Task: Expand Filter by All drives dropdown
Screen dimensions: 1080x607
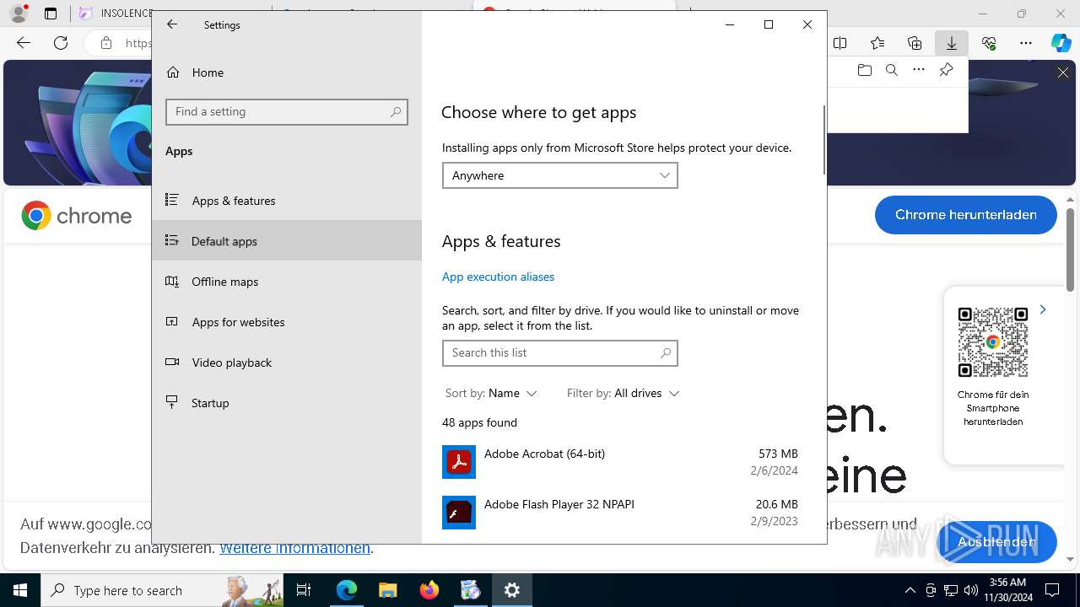Action: coord(623,393)
